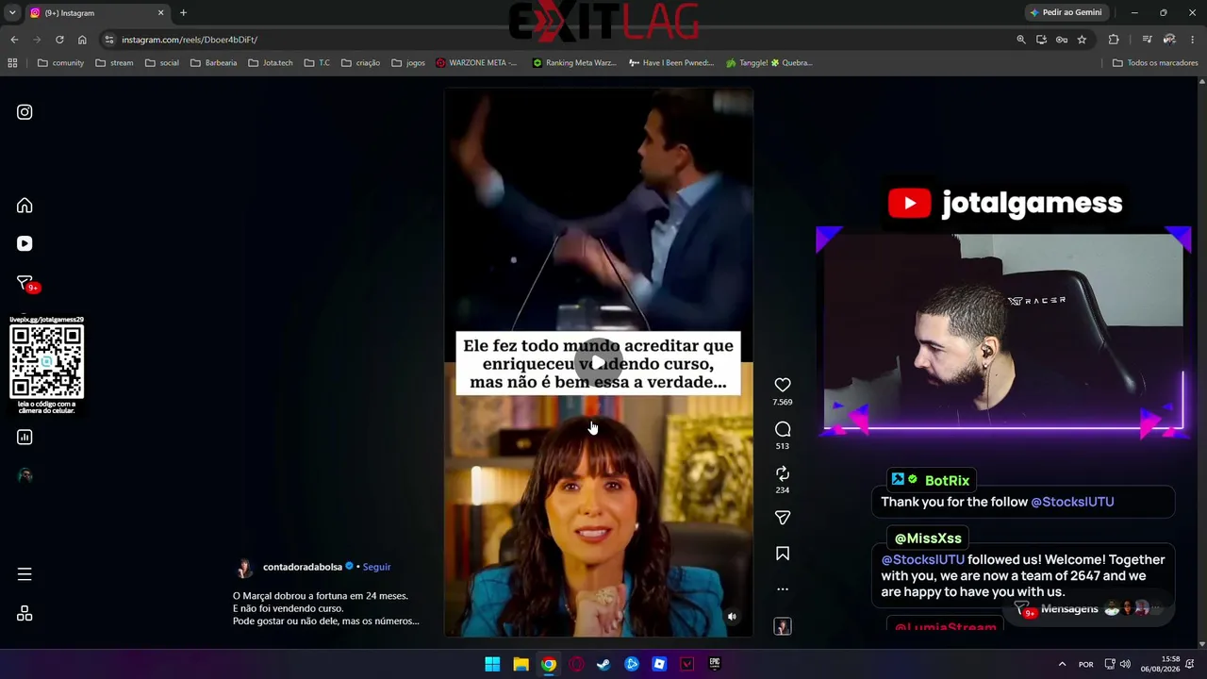View site information icon in the address bar

109,40
